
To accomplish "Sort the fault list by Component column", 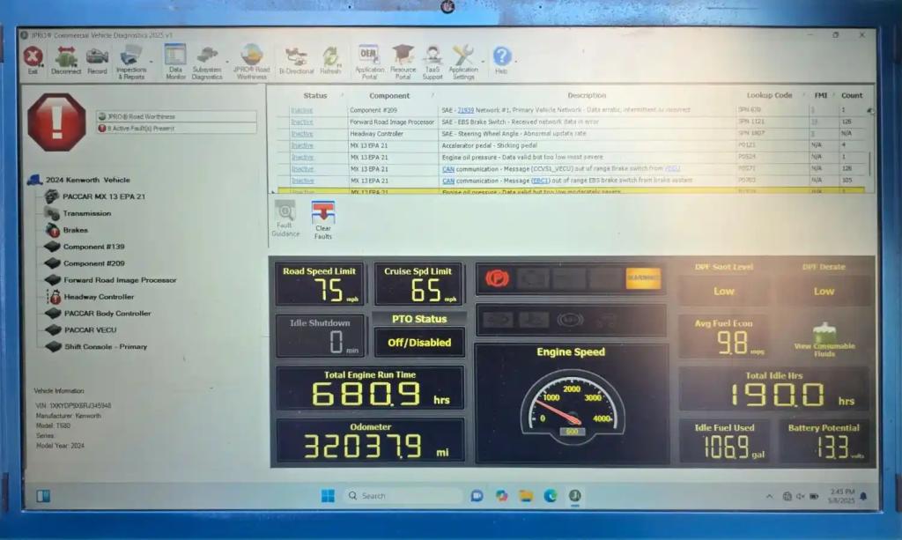I will 389,96.
